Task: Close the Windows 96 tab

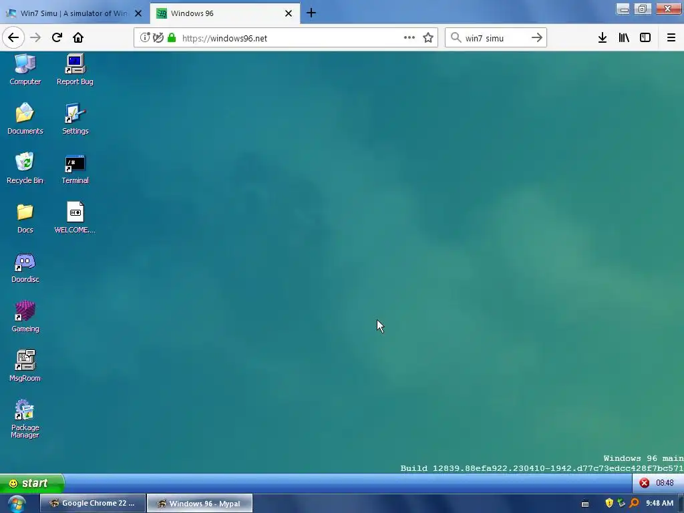Action: point(289,13)
